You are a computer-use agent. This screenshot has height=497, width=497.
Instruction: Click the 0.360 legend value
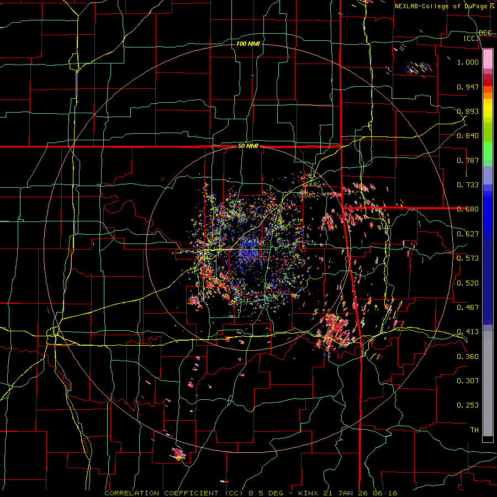click(x=468, y=357)
